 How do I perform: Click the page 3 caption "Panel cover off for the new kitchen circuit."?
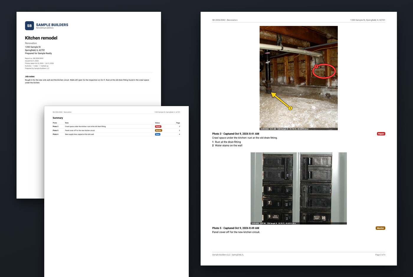point(236,232)
